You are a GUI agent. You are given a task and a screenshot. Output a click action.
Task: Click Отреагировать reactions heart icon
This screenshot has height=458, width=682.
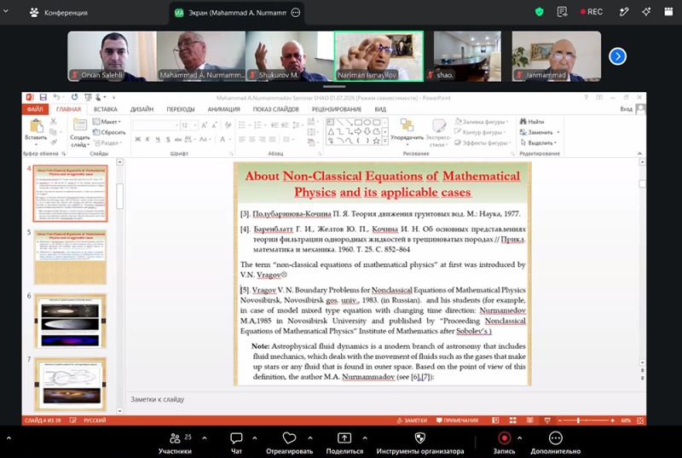coord(289,438)
